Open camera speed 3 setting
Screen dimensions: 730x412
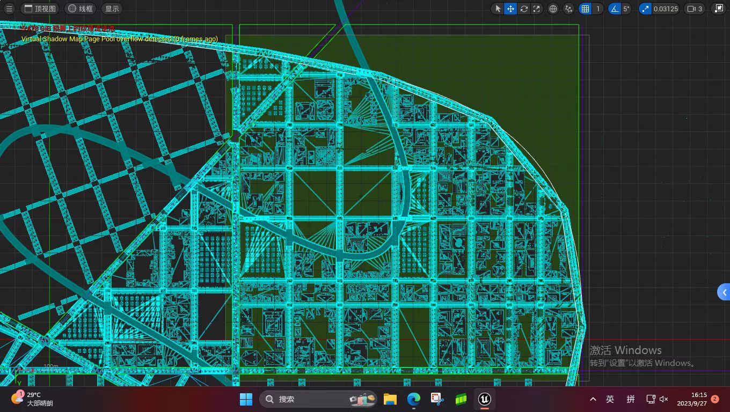pos(695,9)
